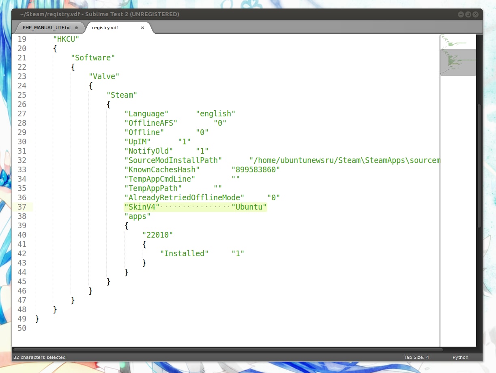Click the closing brace on line 49
Image resolution: width=496 pixels, height=373 pixels.
point(37,319)
